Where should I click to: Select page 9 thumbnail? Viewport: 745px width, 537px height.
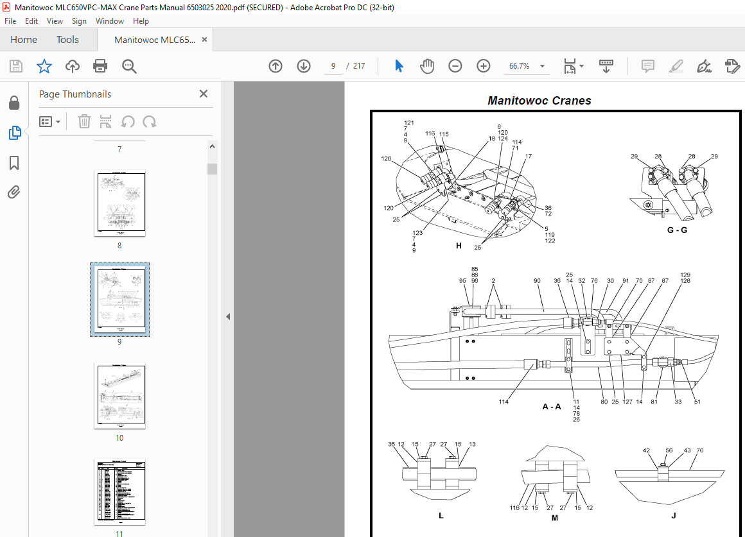tap(119, 299)
